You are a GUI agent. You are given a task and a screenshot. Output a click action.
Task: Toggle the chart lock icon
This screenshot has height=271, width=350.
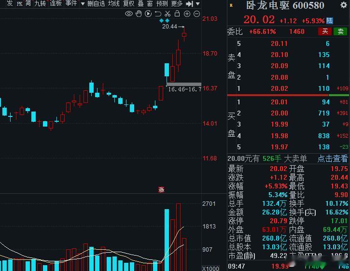click(x=177, y=14)
